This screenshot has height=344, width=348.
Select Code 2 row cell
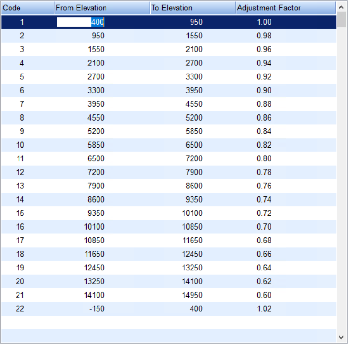tap(22, 36)
